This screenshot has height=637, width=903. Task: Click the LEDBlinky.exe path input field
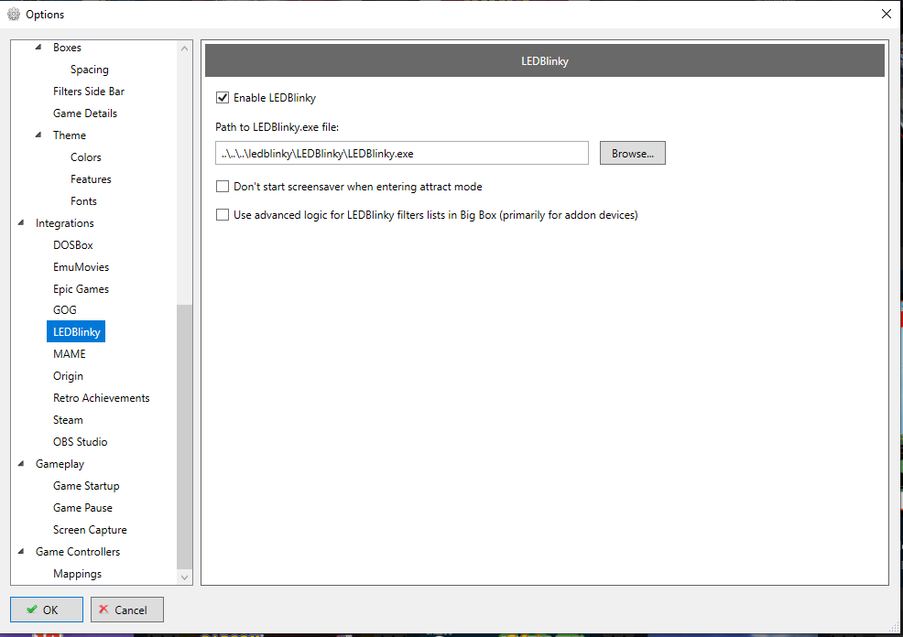click(402, 153)
